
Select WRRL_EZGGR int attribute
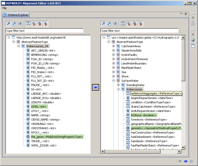point(44,145)
